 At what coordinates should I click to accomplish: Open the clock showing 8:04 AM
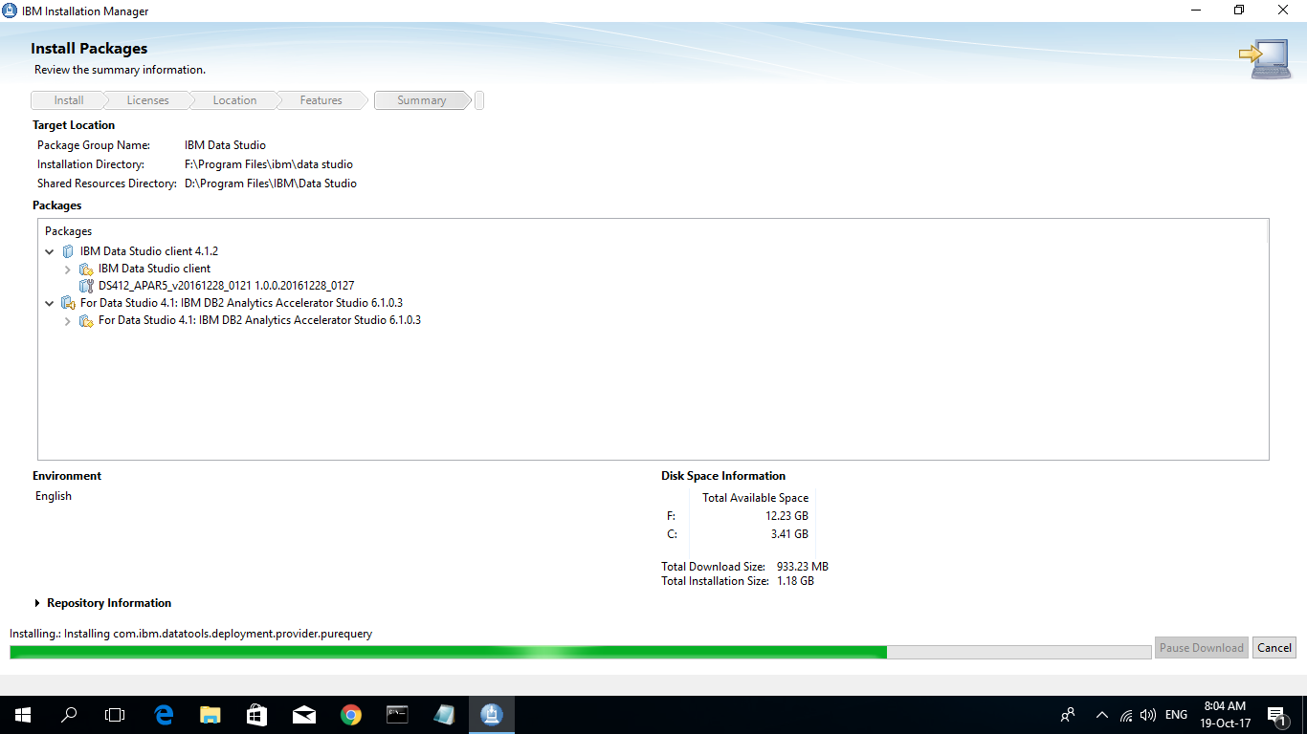(x=1225, y=714)
